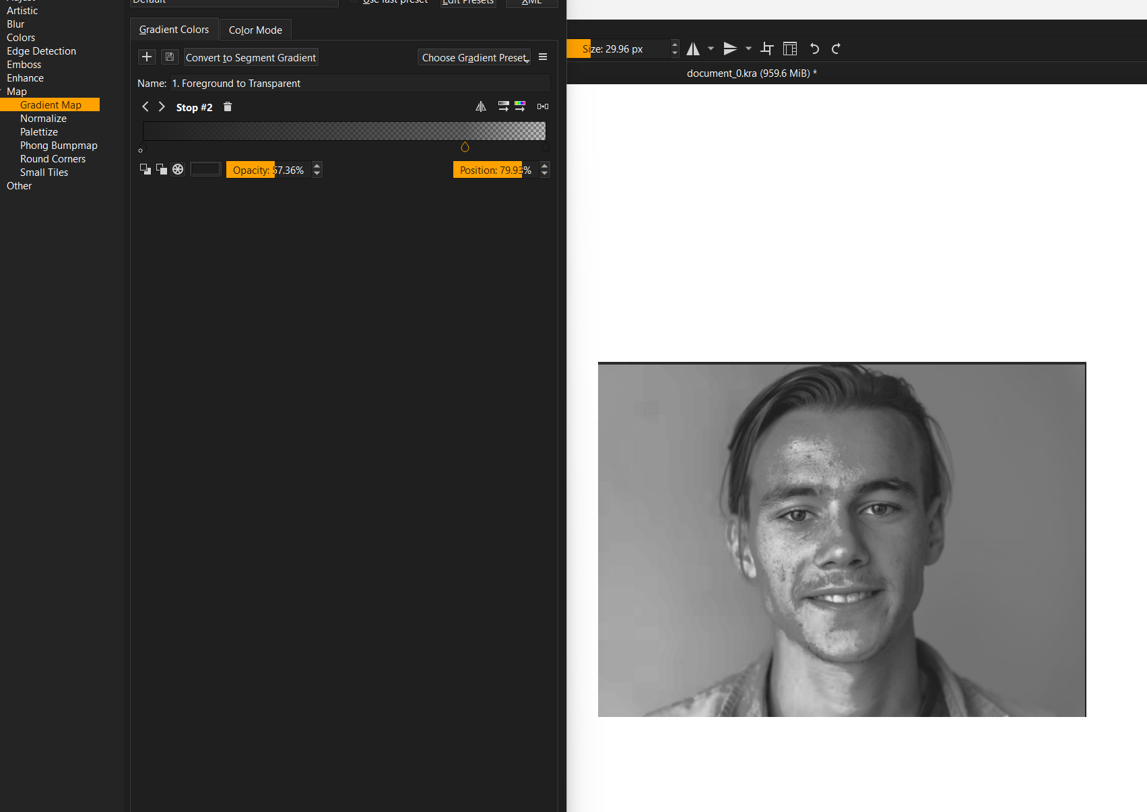This screenshot has height=812, width=1147.
Task: Go to the next gradient stop
Action: pyautogui.click(x=162, y=107)
